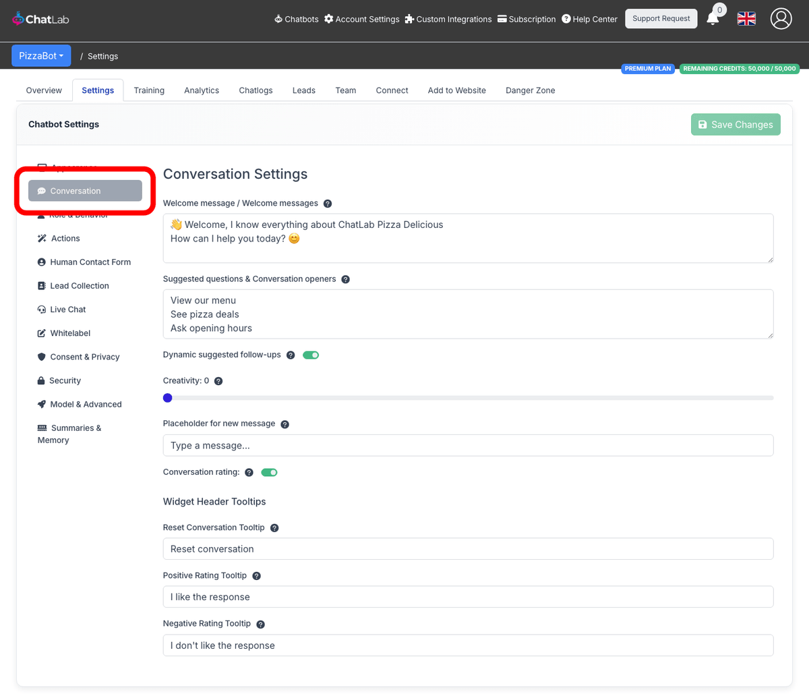Open the PizzaBot dropdown
This screenshot has height=694, width=809.
[x=41, y=55]
